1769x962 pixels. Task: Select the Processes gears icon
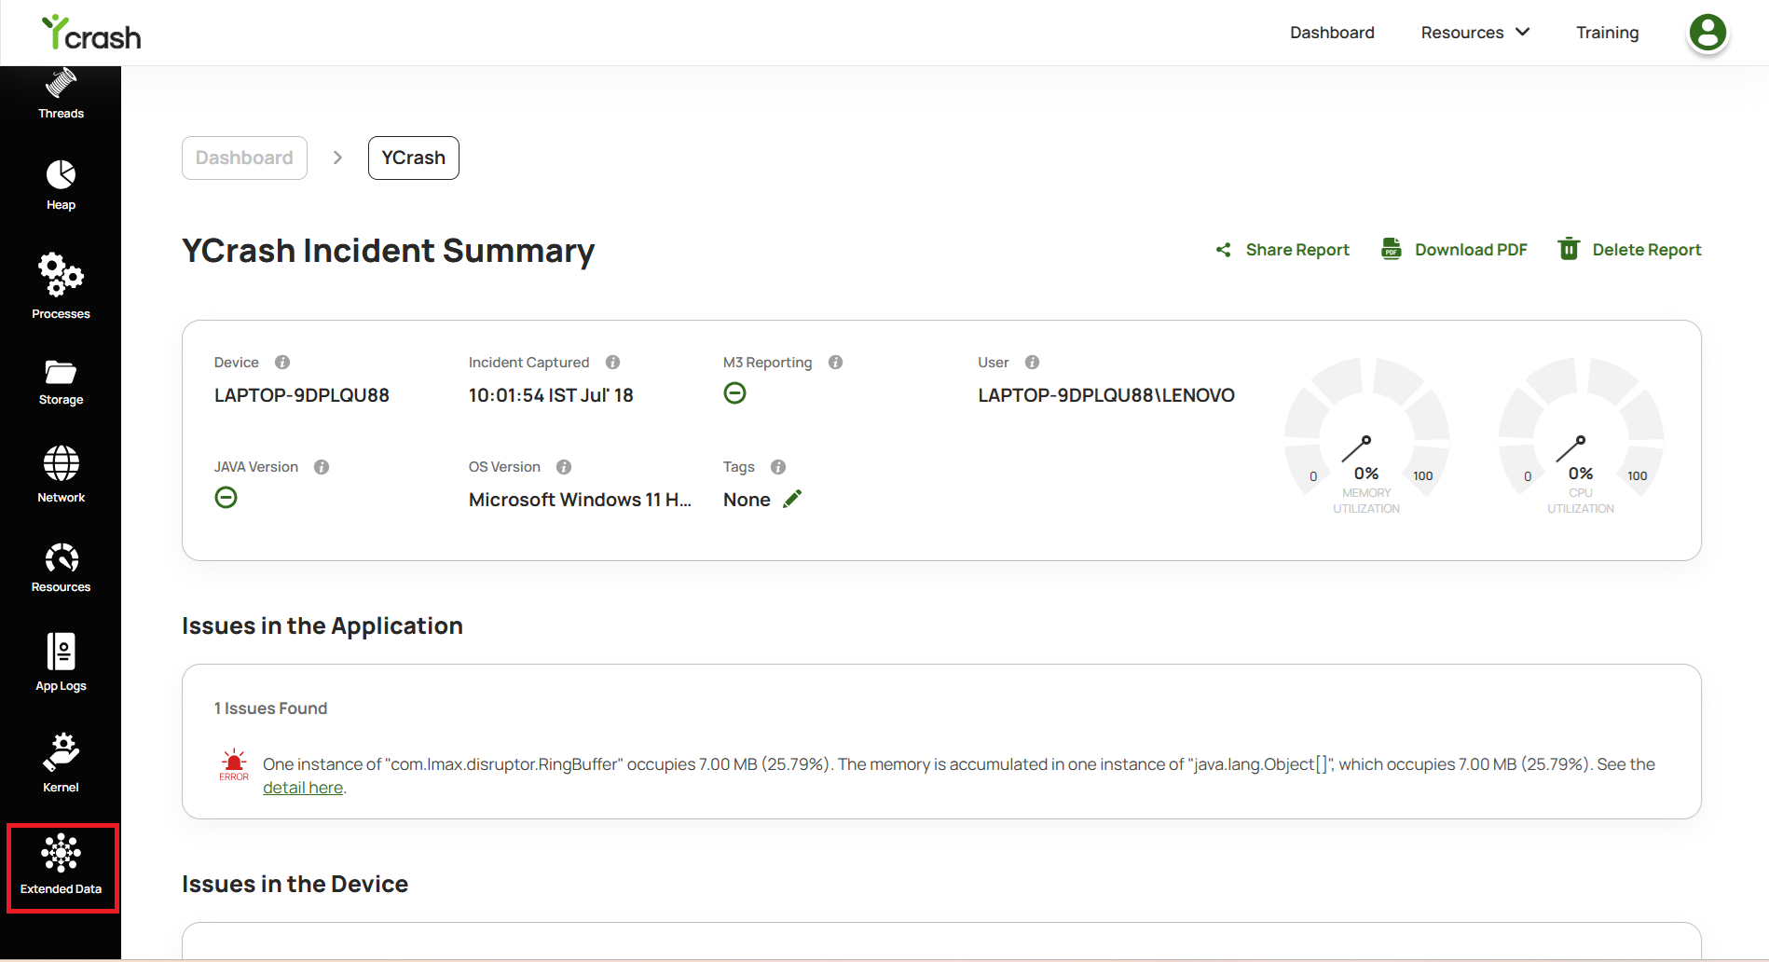(x=61, y=275)
